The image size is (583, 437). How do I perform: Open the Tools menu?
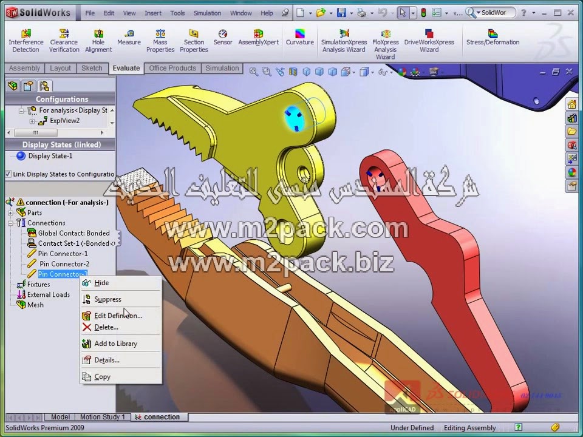[x=177, y=13]
